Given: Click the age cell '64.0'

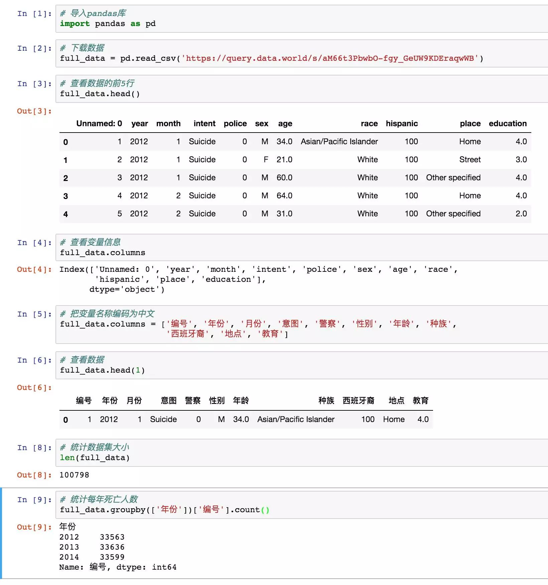Looking at the screenshot, I should [284, 196].
